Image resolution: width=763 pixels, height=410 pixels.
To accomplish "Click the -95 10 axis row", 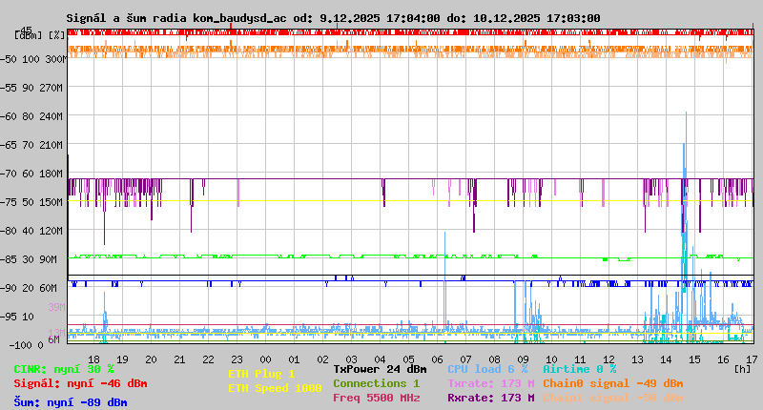I will point(17,317).
